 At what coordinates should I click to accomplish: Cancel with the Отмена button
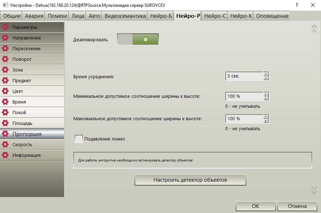(297, 206)
